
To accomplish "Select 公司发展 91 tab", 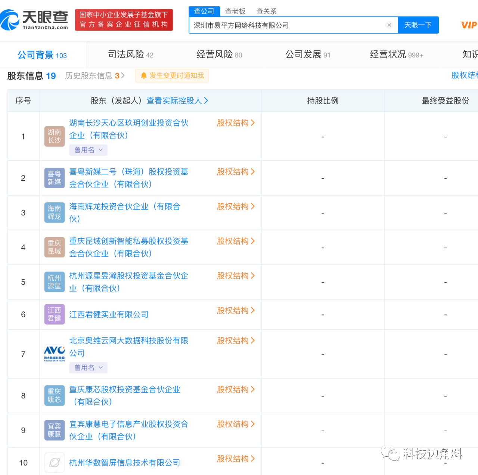I will (x=308, y=55).
